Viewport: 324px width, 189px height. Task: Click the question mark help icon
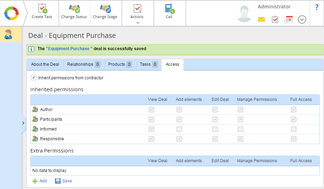(317, 7)
